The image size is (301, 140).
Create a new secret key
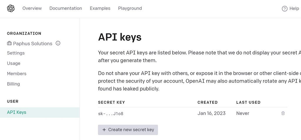point(128,130)
